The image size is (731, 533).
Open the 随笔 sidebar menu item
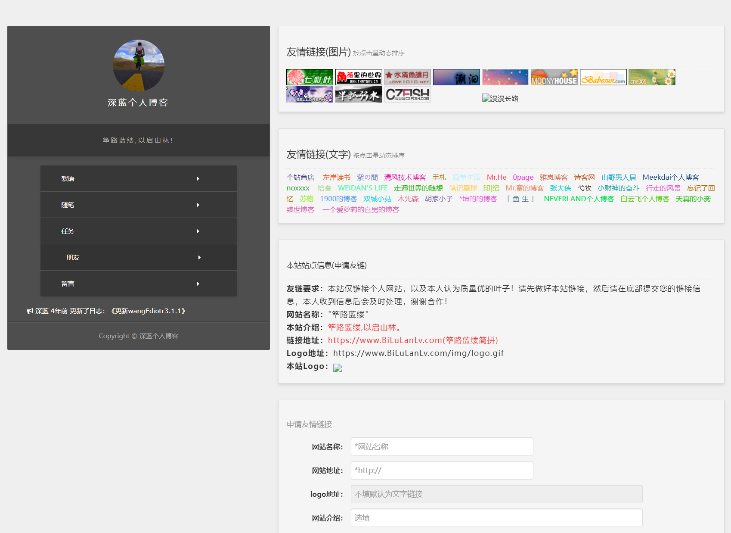[x=139, y=205]
